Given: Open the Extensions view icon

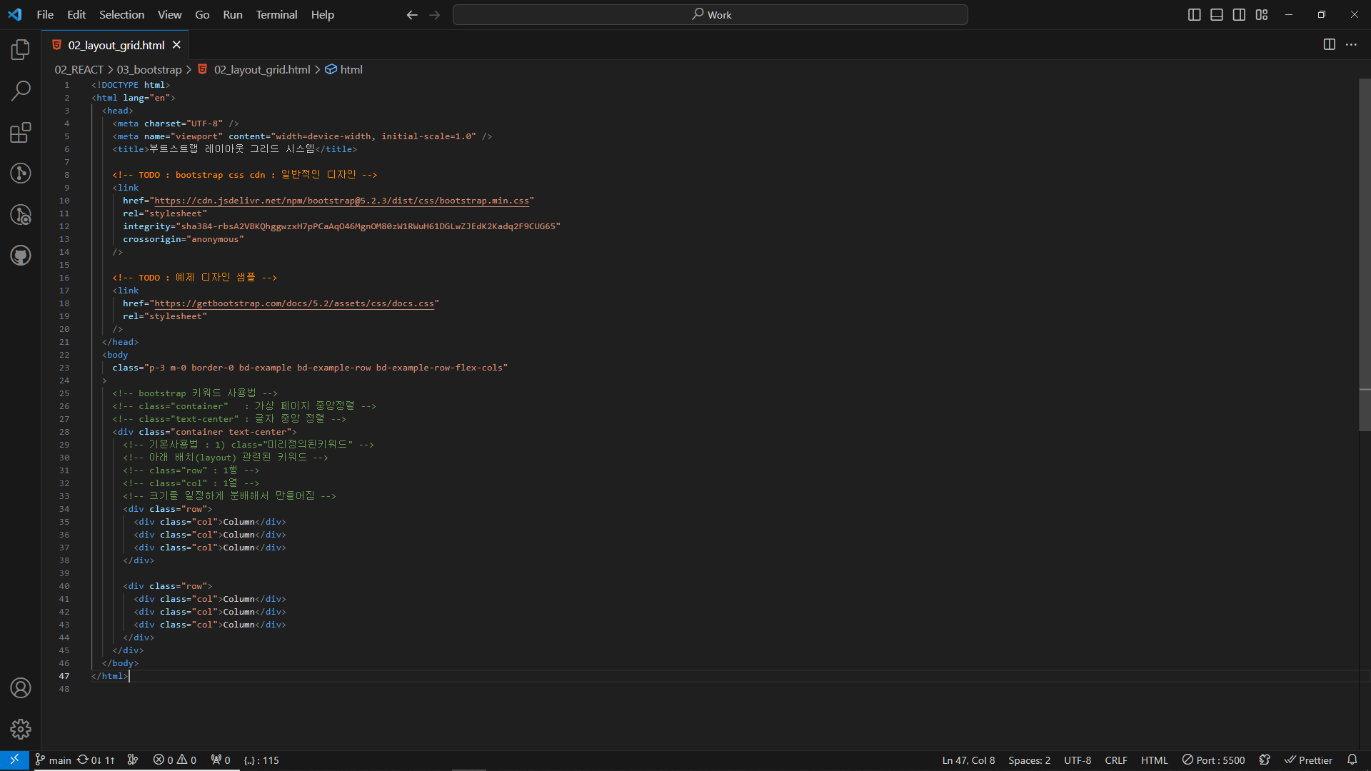Looking at the screenshot, I should [21, 132].
